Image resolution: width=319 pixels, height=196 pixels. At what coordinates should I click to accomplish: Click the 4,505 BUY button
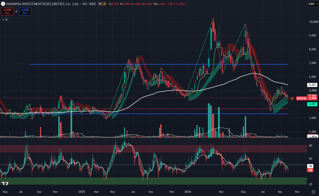[x=25, y=12]
